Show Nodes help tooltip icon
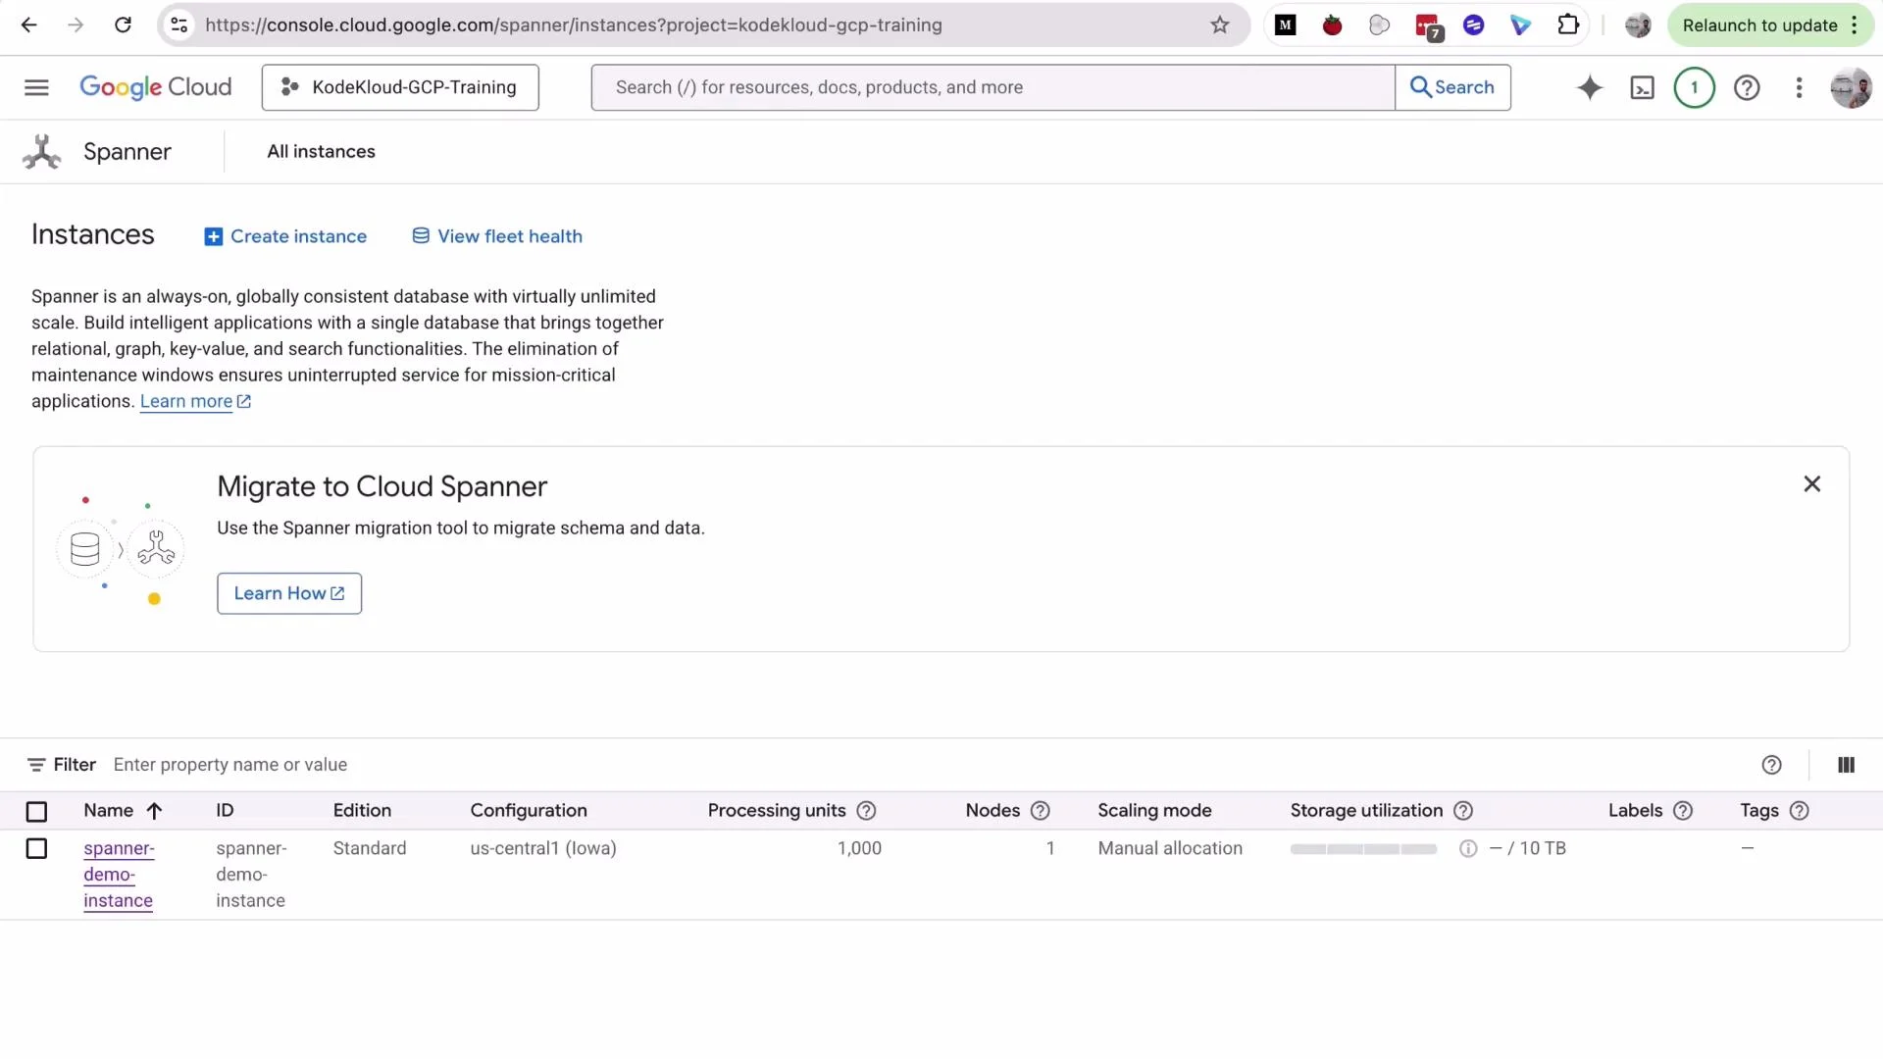1883x1059 pixels. (x=1041, y=811)
